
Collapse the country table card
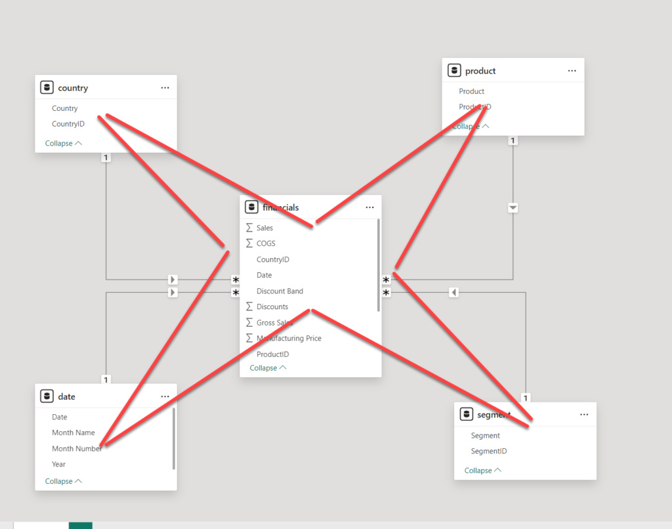(64, 143)
